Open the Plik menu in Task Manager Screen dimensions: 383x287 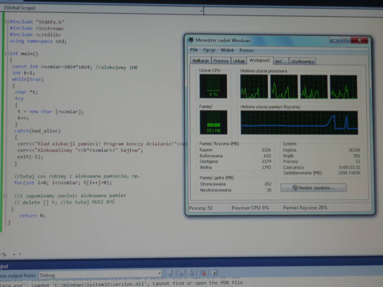pos(194,50)
